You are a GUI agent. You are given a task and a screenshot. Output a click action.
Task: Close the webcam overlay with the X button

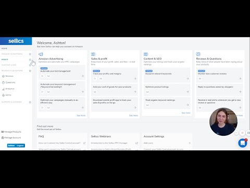pyautogui.click(x=242, y=133)
